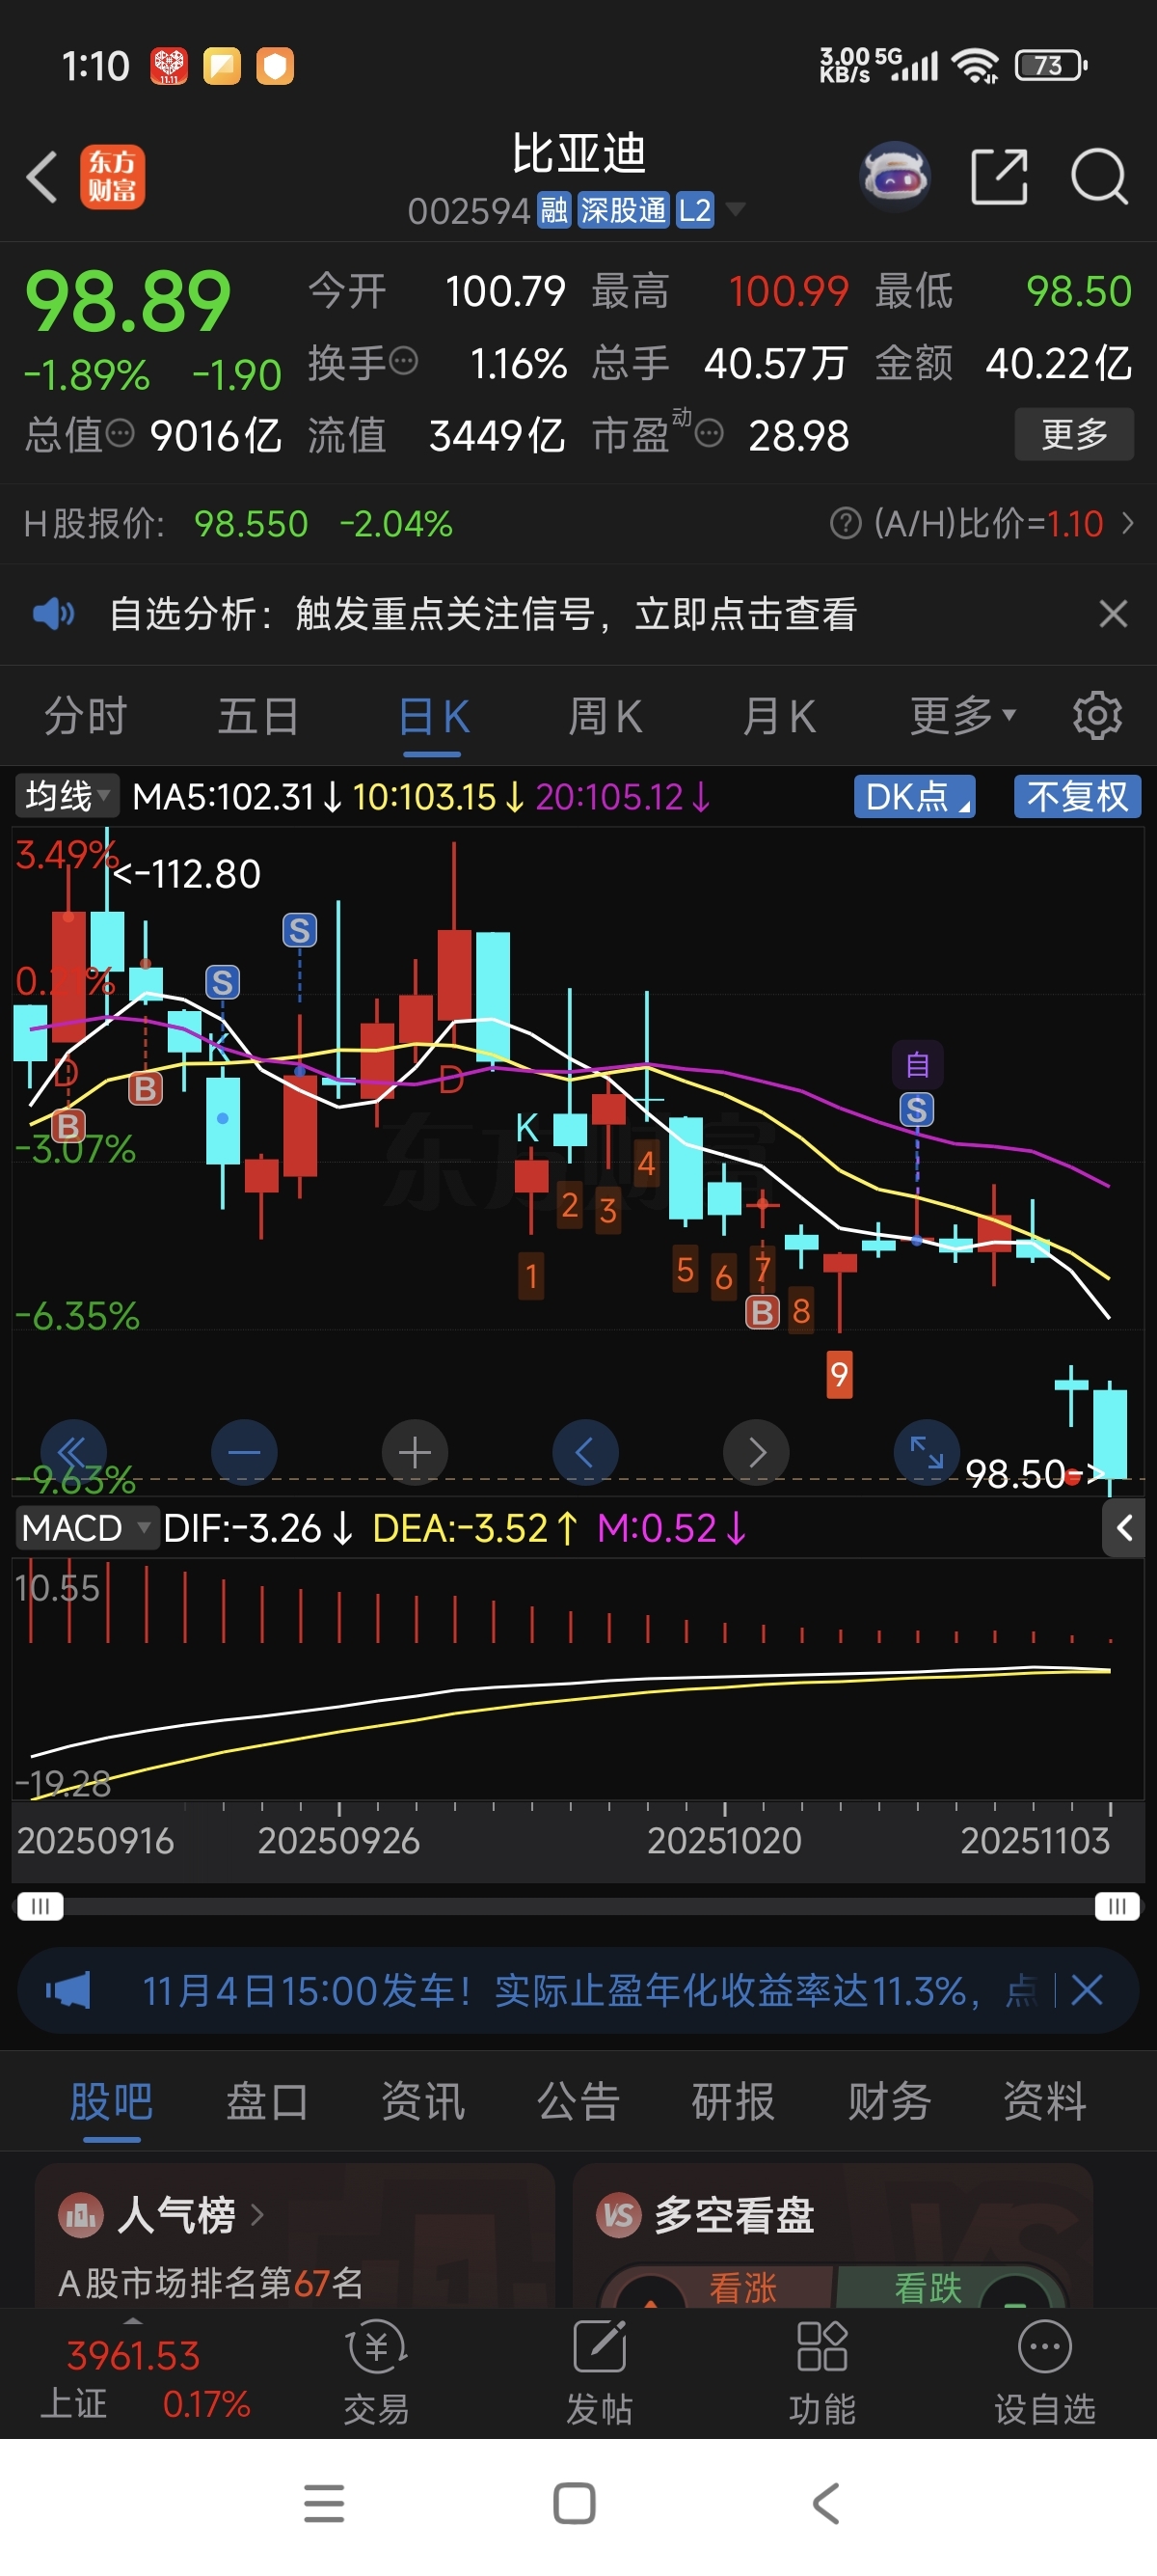Switch to 月K chart tab
The image size is (1157, 2576).
pos(778,715)
